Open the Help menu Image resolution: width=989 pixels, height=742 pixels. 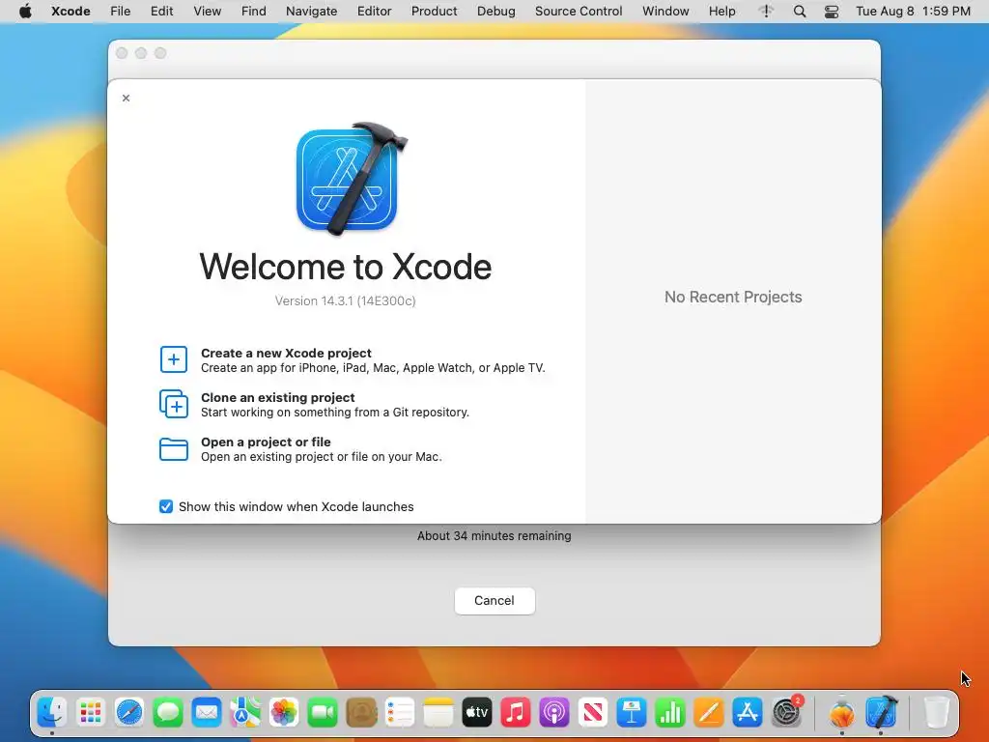[x=721, y=12]
